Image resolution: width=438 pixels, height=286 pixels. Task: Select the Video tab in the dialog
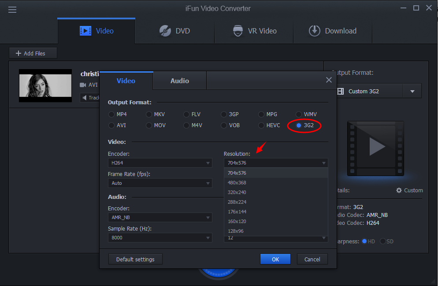click(126, 81)
